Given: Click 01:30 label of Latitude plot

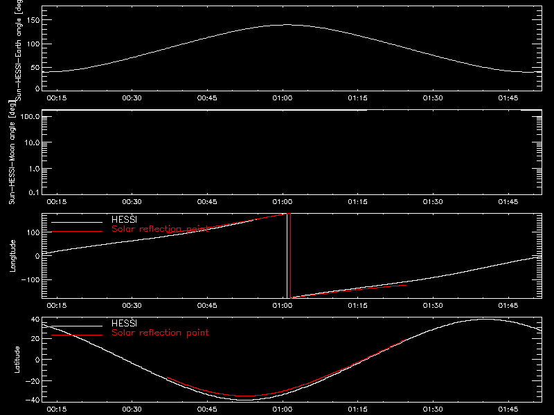Looking at the screenshot, I should (x=433, y=409).
